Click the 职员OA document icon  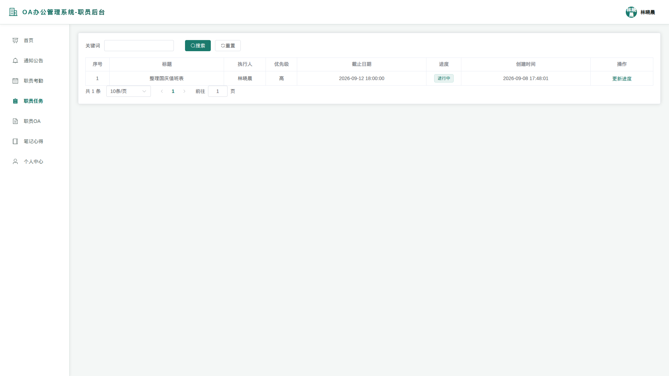click(15, 121)
